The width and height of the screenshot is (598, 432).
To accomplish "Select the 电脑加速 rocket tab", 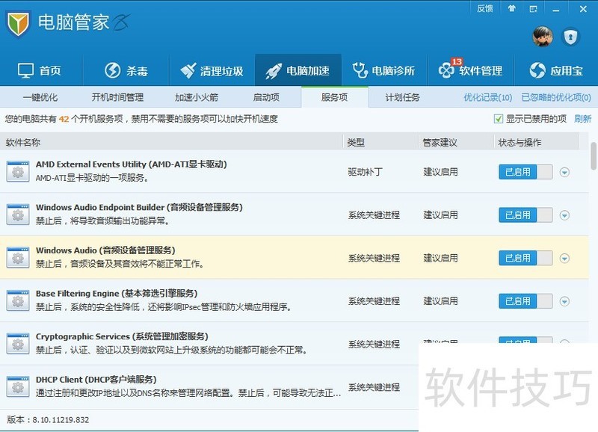I will [x=298, y=70].
